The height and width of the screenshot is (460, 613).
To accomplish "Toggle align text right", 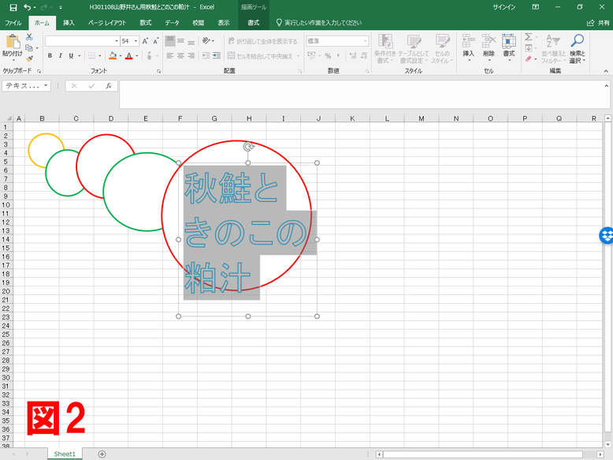I will [191, 55].
